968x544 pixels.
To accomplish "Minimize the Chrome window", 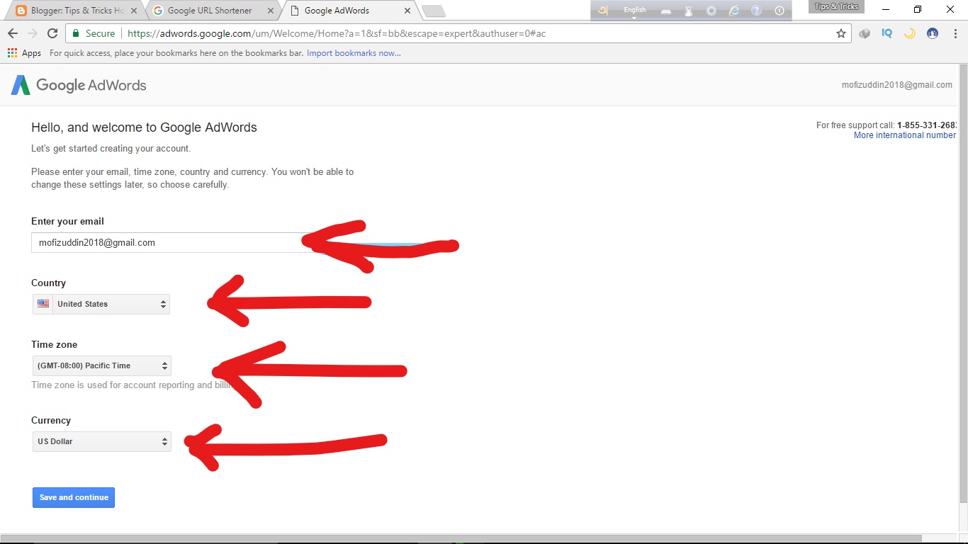I will point(886,9).
